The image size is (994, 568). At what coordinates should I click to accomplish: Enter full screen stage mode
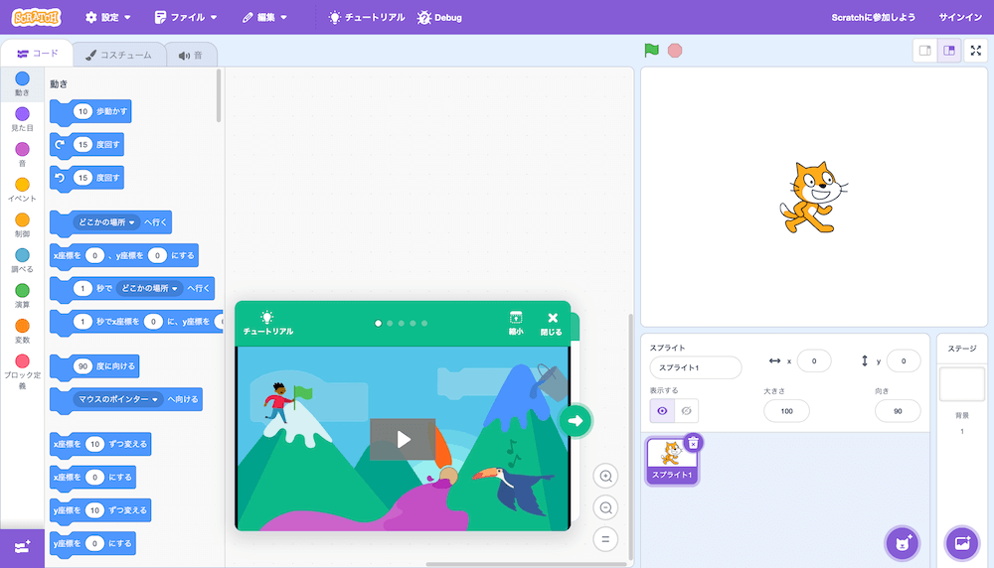coord(975,51)
